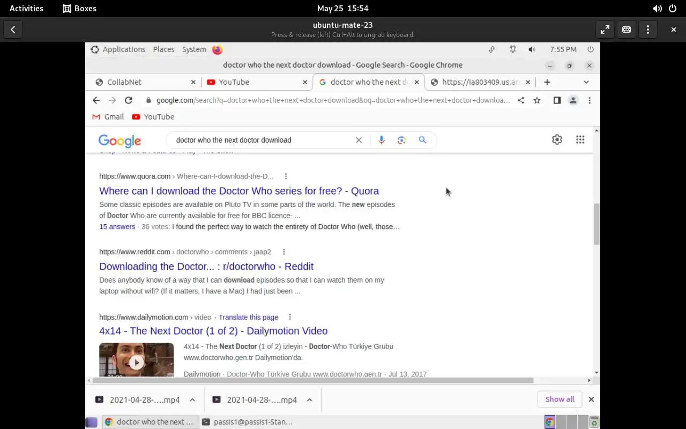View site security lock icon
The width and height of the screenshot is (686, 429).
pos(148,100)
